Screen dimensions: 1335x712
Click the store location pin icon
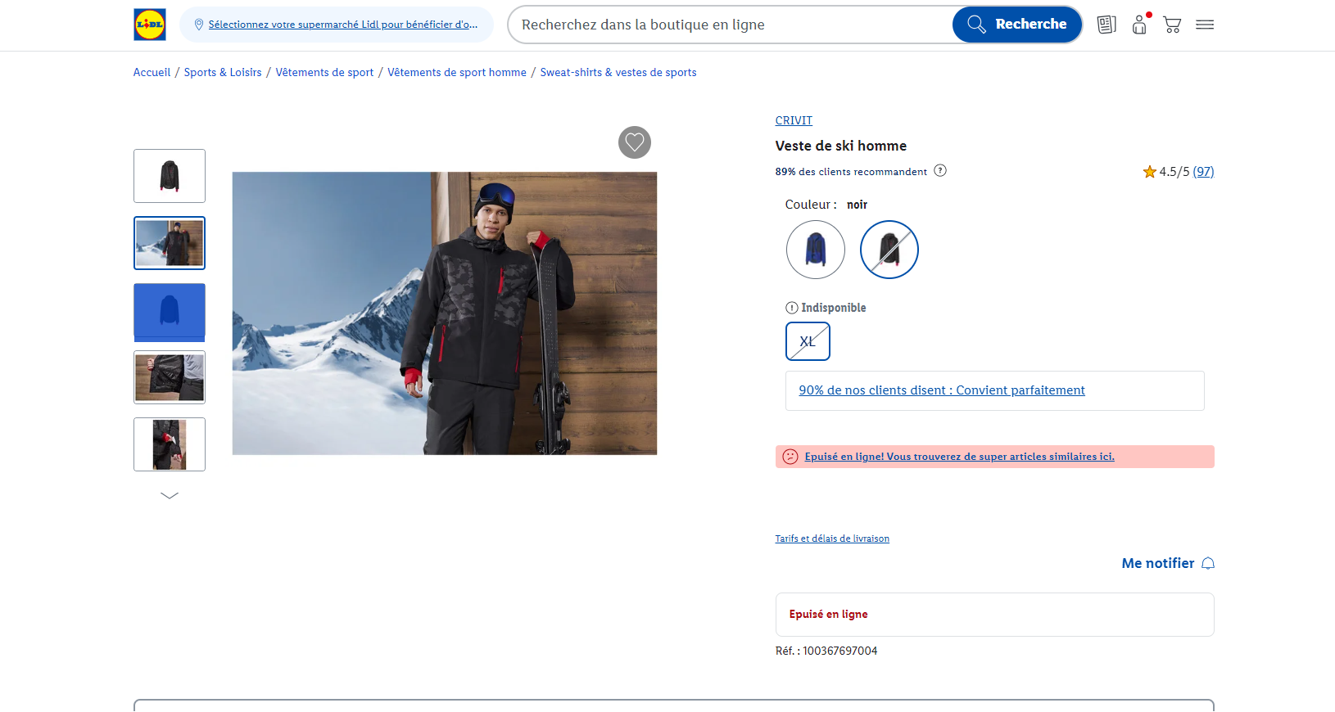[x=198, y=25]
